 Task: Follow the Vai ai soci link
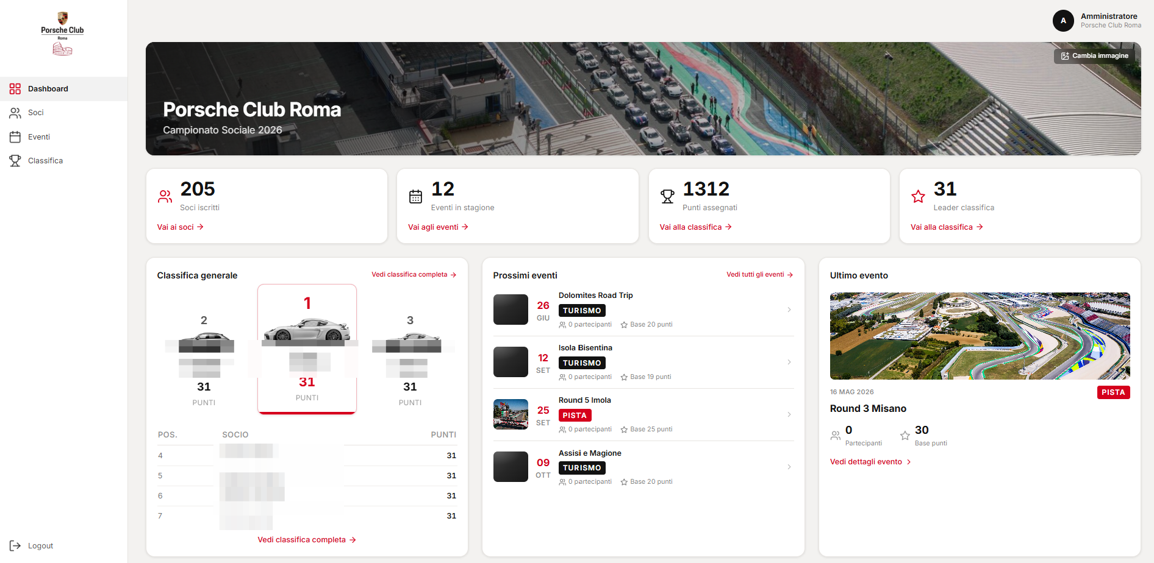point(181,227)
